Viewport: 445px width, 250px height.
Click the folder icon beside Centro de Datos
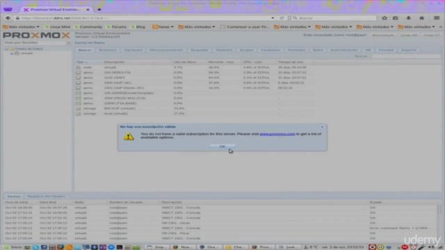(x=11, y=49)
